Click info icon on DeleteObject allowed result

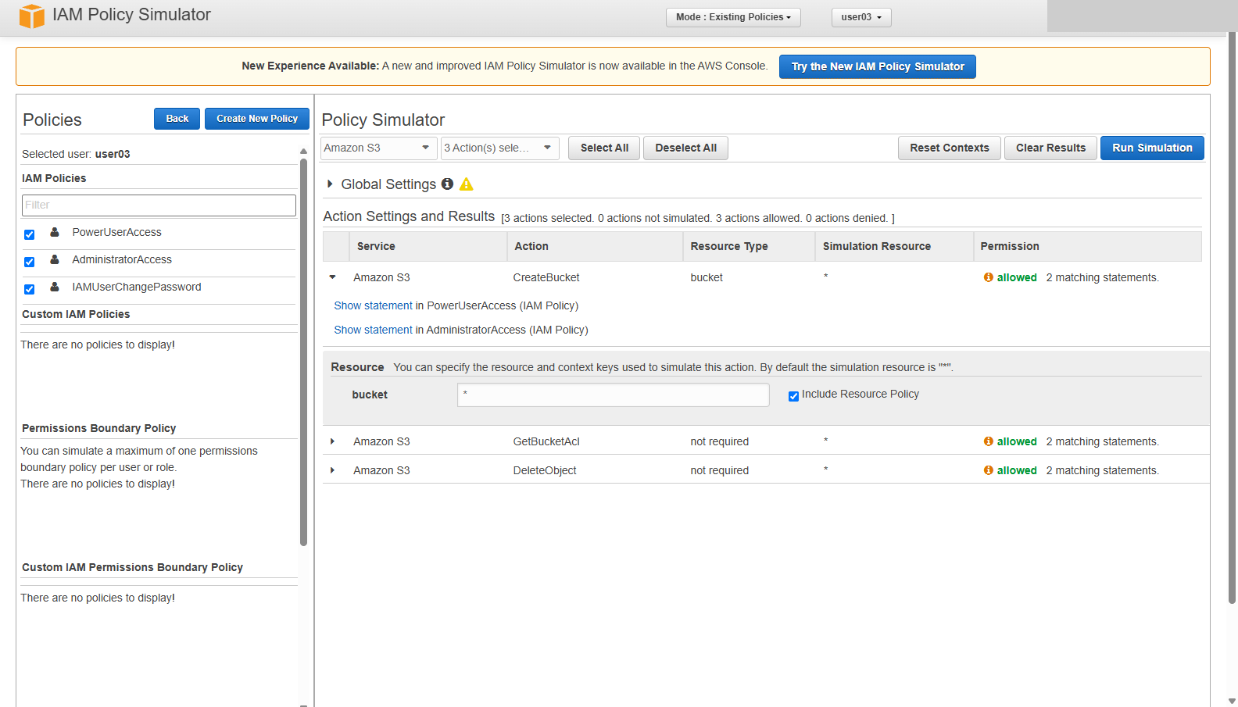click(989, 470)
